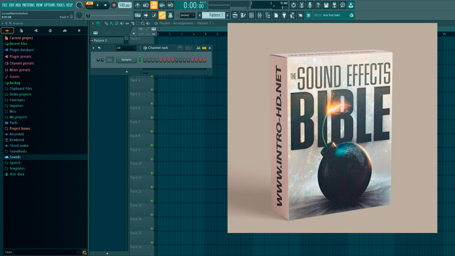Save project with floppy disk icon

pyautogui.click(x=326, y=5)
